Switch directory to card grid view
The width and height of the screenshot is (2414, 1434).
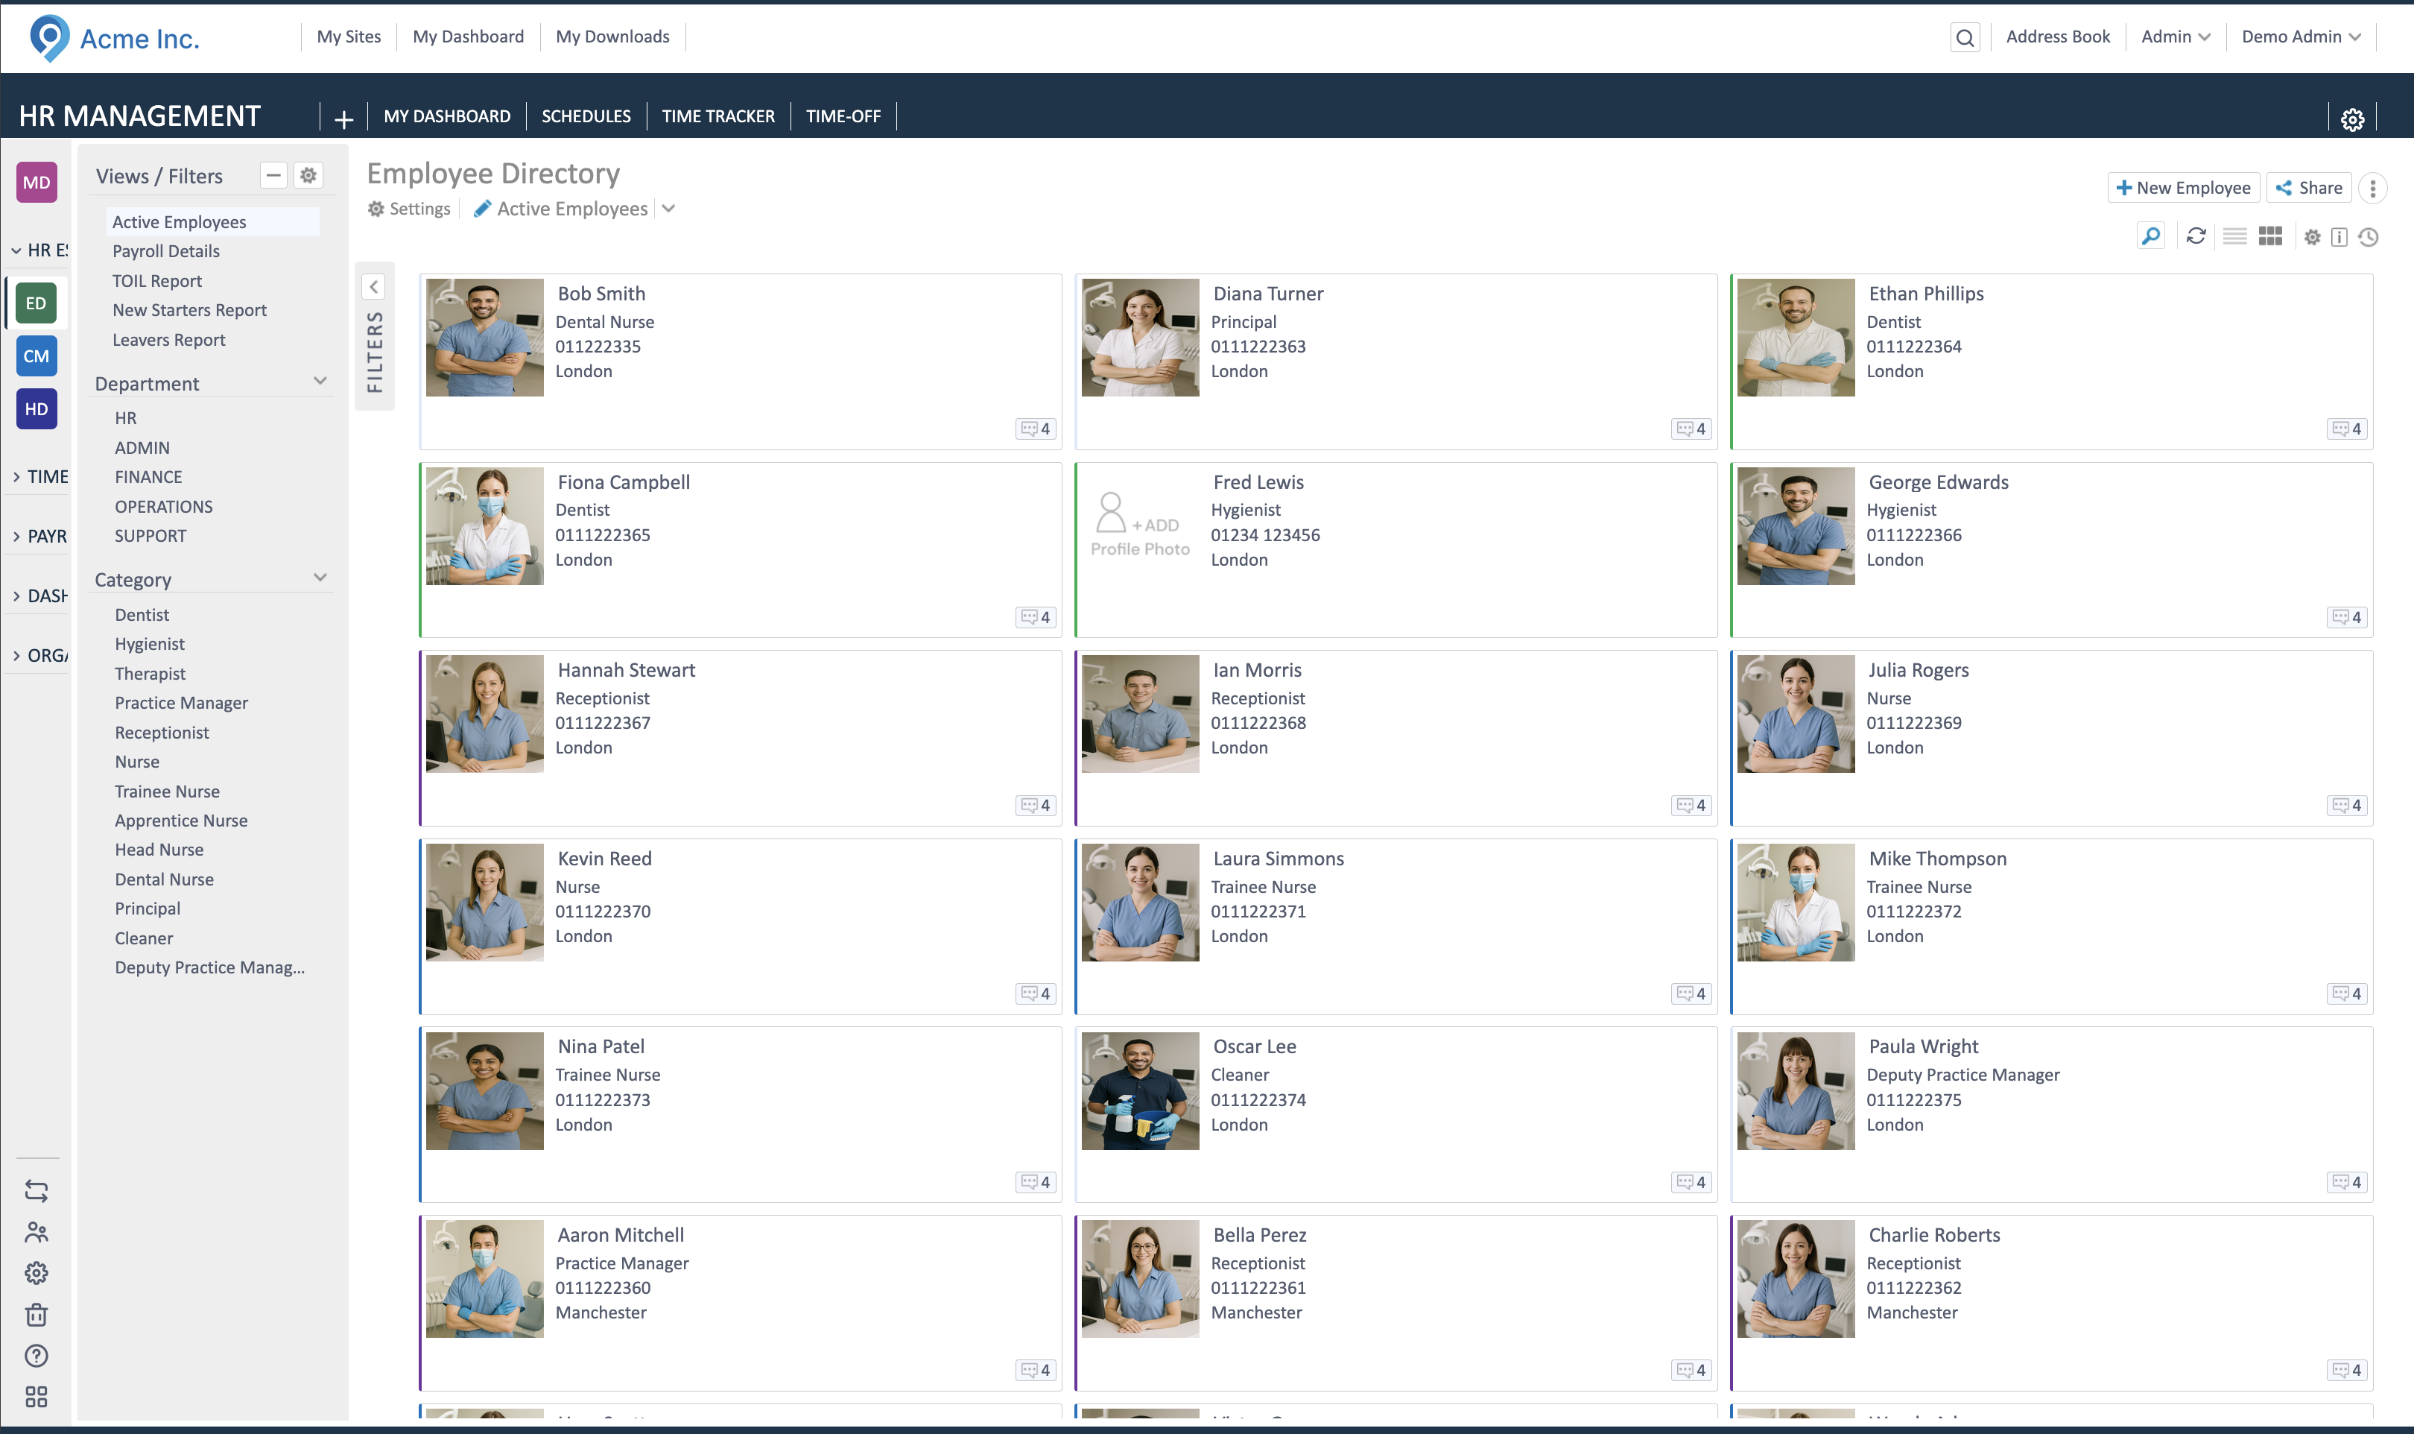(x=2271, y=235)
